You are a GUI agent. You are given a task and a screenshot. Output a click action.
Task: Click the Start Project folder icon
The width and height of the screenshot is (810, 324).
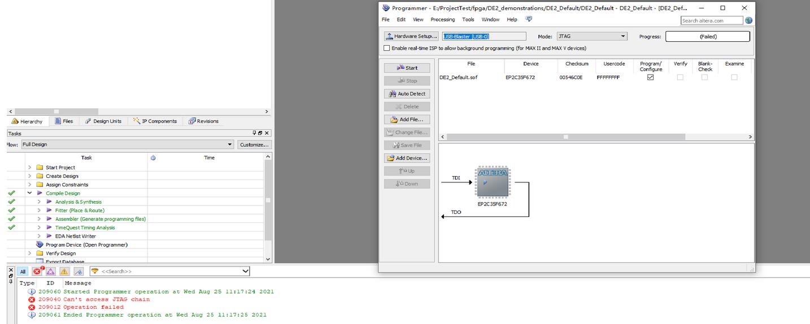[40, 168]
